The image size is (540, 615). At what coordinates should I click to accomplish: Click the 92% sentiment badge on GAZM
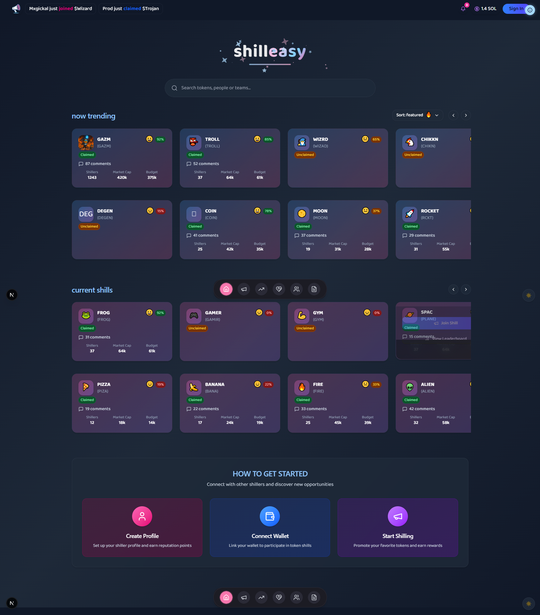click(x=160, y=140)
